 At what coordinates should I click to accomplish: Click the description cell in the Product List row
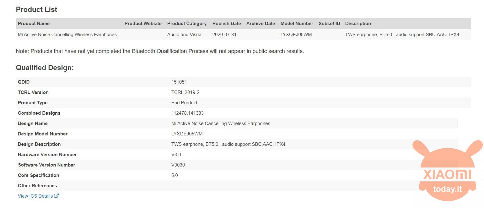click(x=402, y=35)
